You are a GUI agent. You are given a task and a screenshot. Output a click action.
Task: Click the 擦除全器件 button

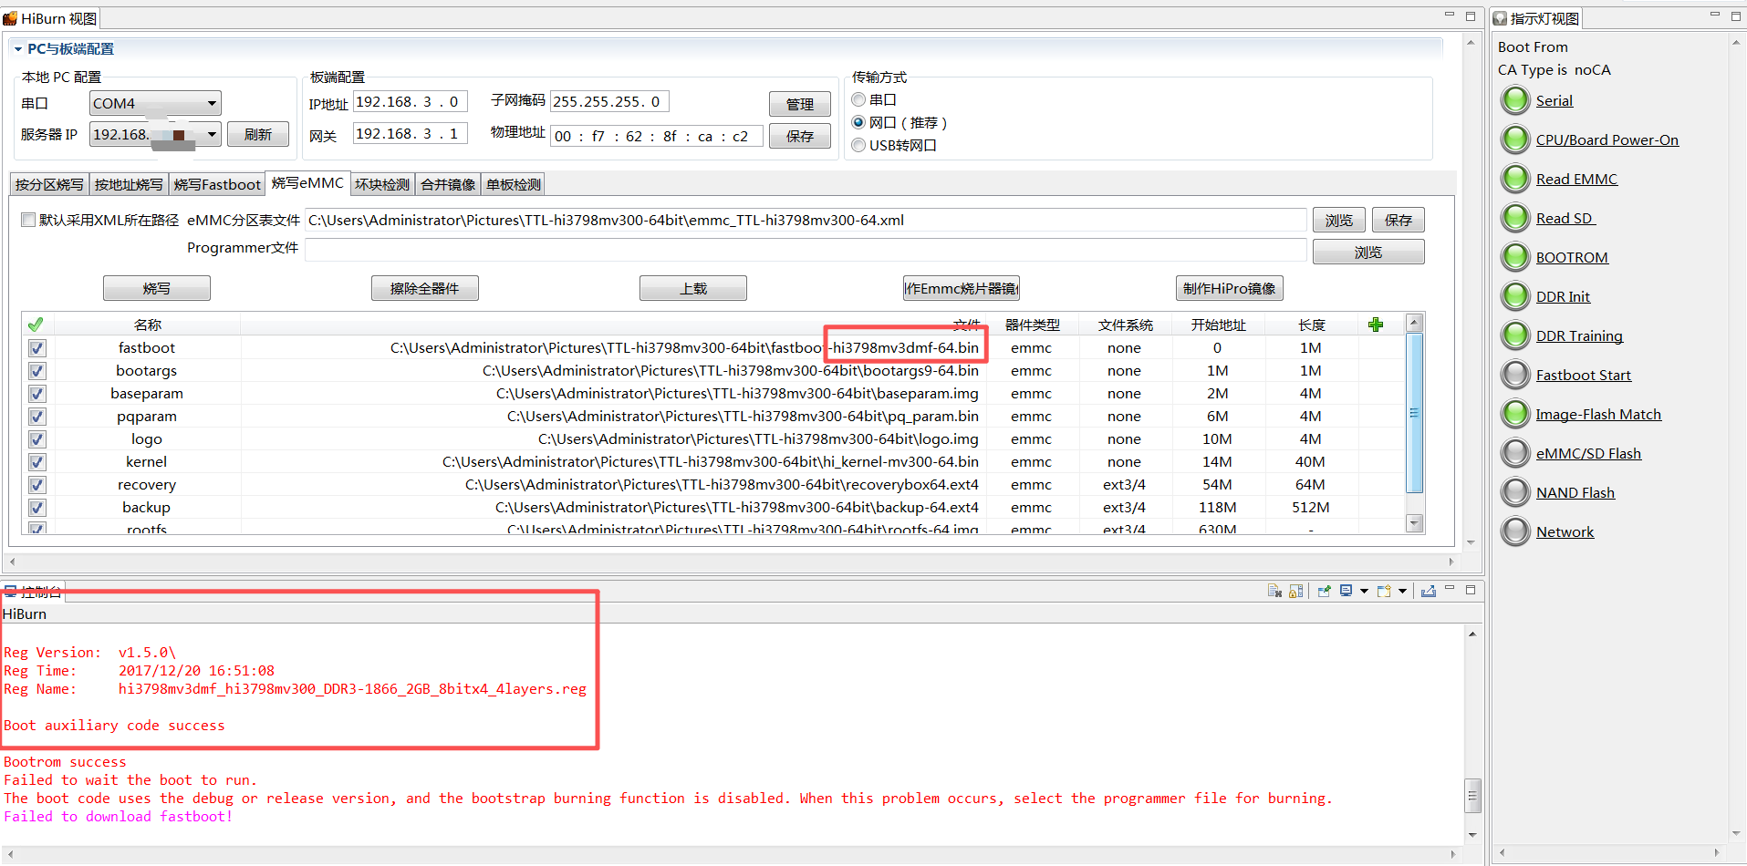pos(425,288)
